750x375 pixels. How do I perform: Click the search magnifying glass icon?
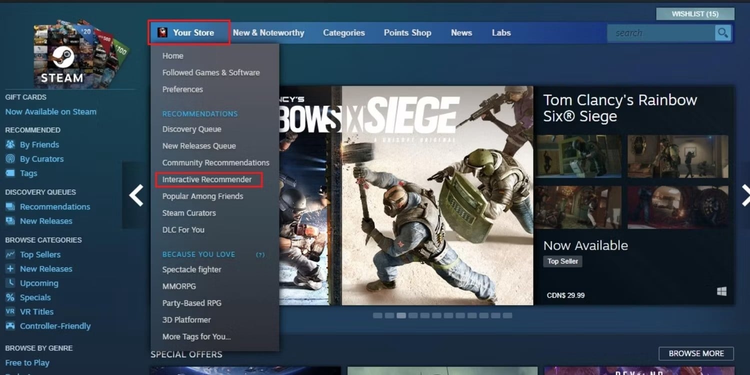click(722, 32)
